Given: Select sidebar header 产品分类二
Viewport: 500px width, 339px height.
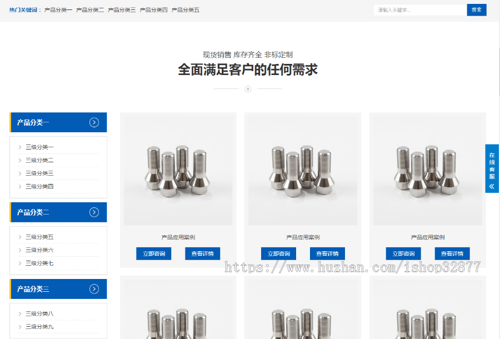Looking at the screenshot, I should 58,212.
